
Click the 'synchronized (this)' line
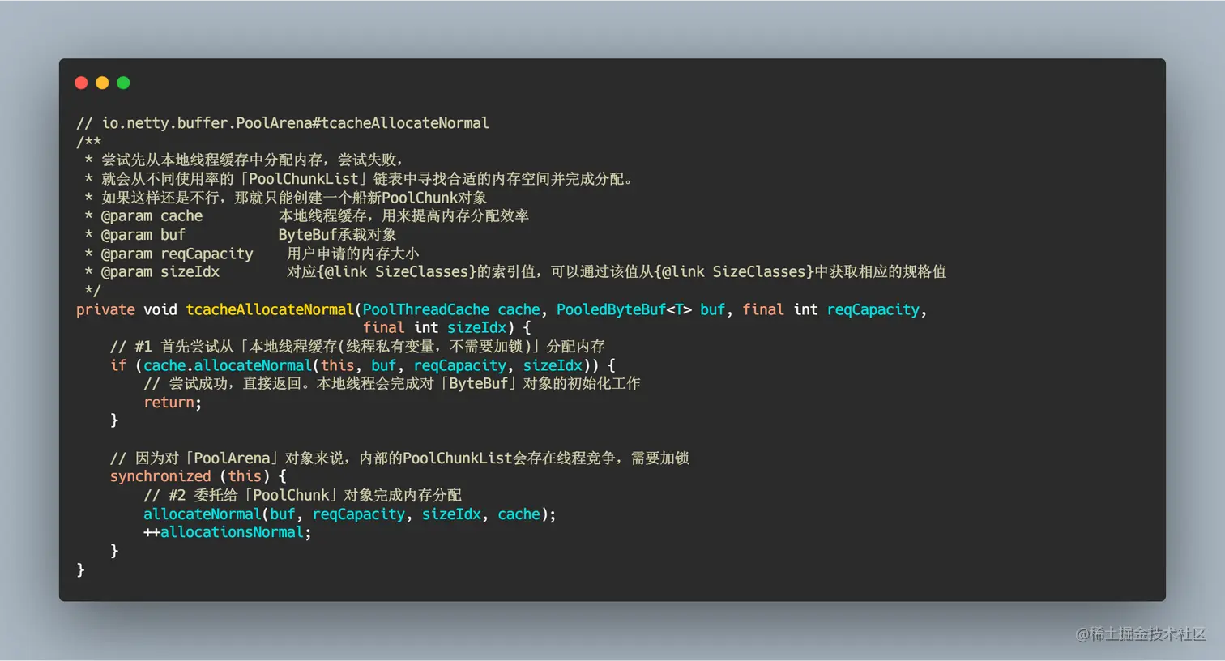(198, 476)
